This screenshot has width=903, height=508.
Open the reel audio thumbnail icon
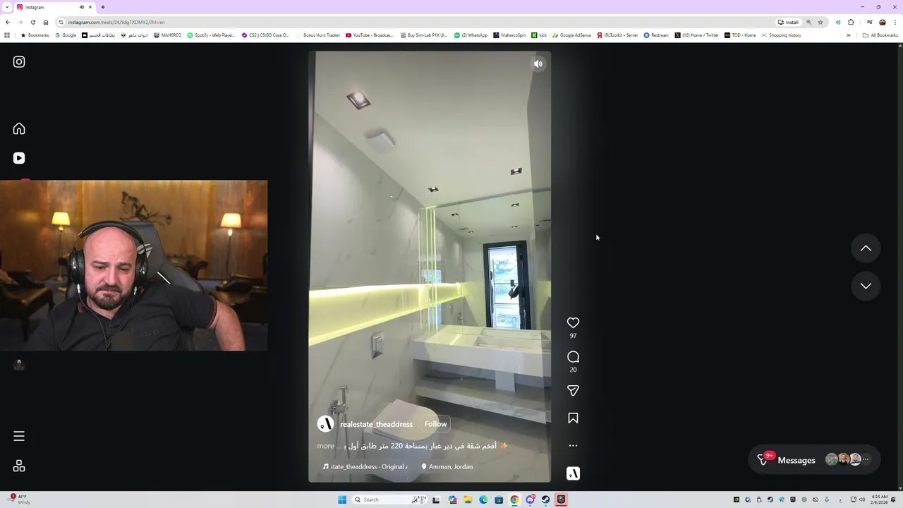pos(573,473)
